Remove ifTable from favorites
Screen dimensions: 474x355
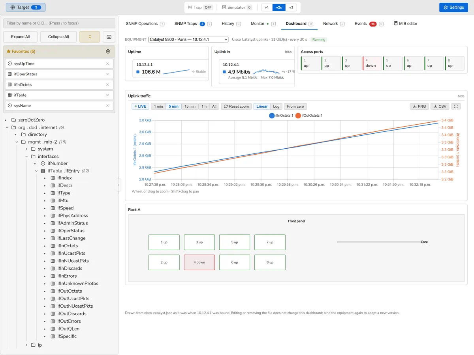107,95
